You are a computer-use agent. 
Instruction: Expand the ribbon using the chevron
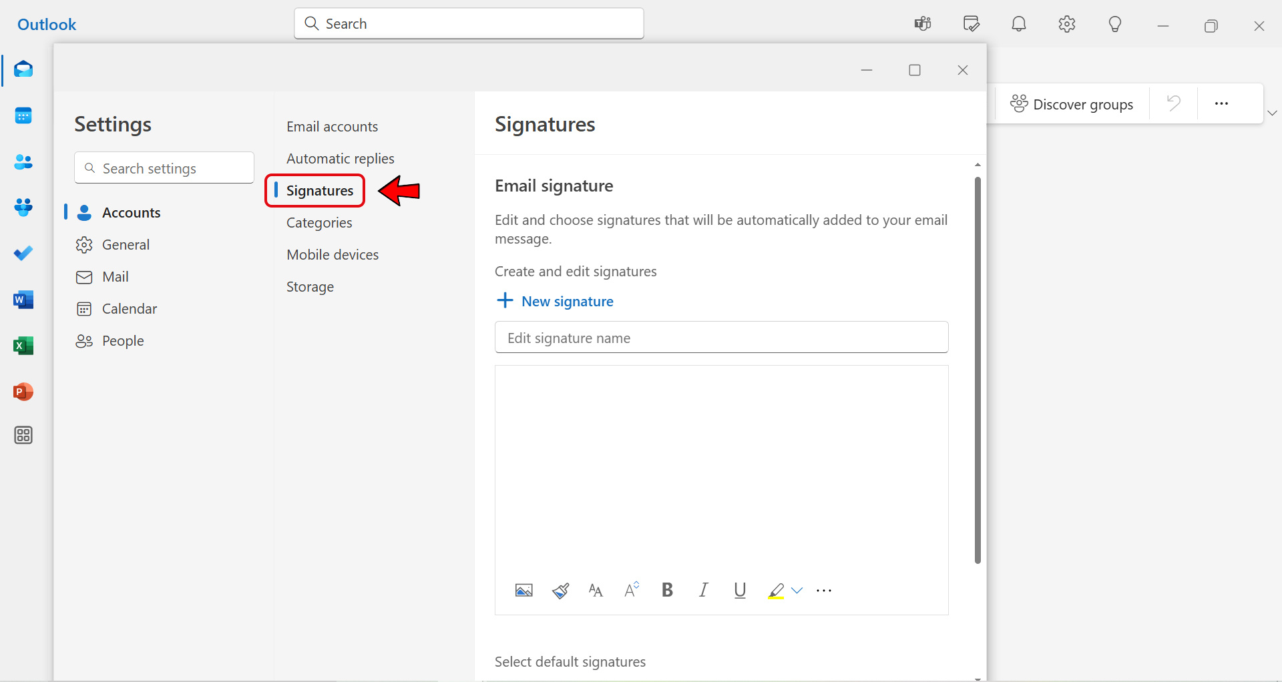pos(1272,113)
